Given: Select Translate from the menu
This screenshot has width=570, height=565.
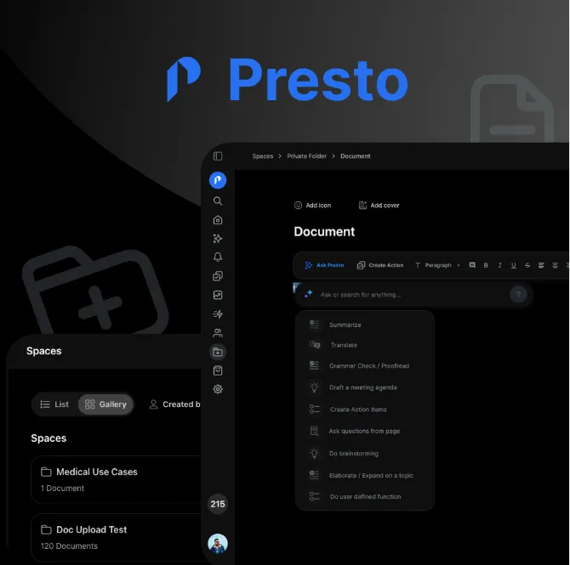Looking at the screenshot, I should [365, 345].
